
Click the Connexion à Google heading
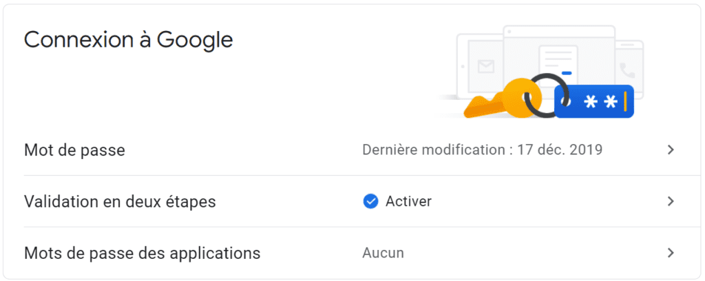point(128,41)
